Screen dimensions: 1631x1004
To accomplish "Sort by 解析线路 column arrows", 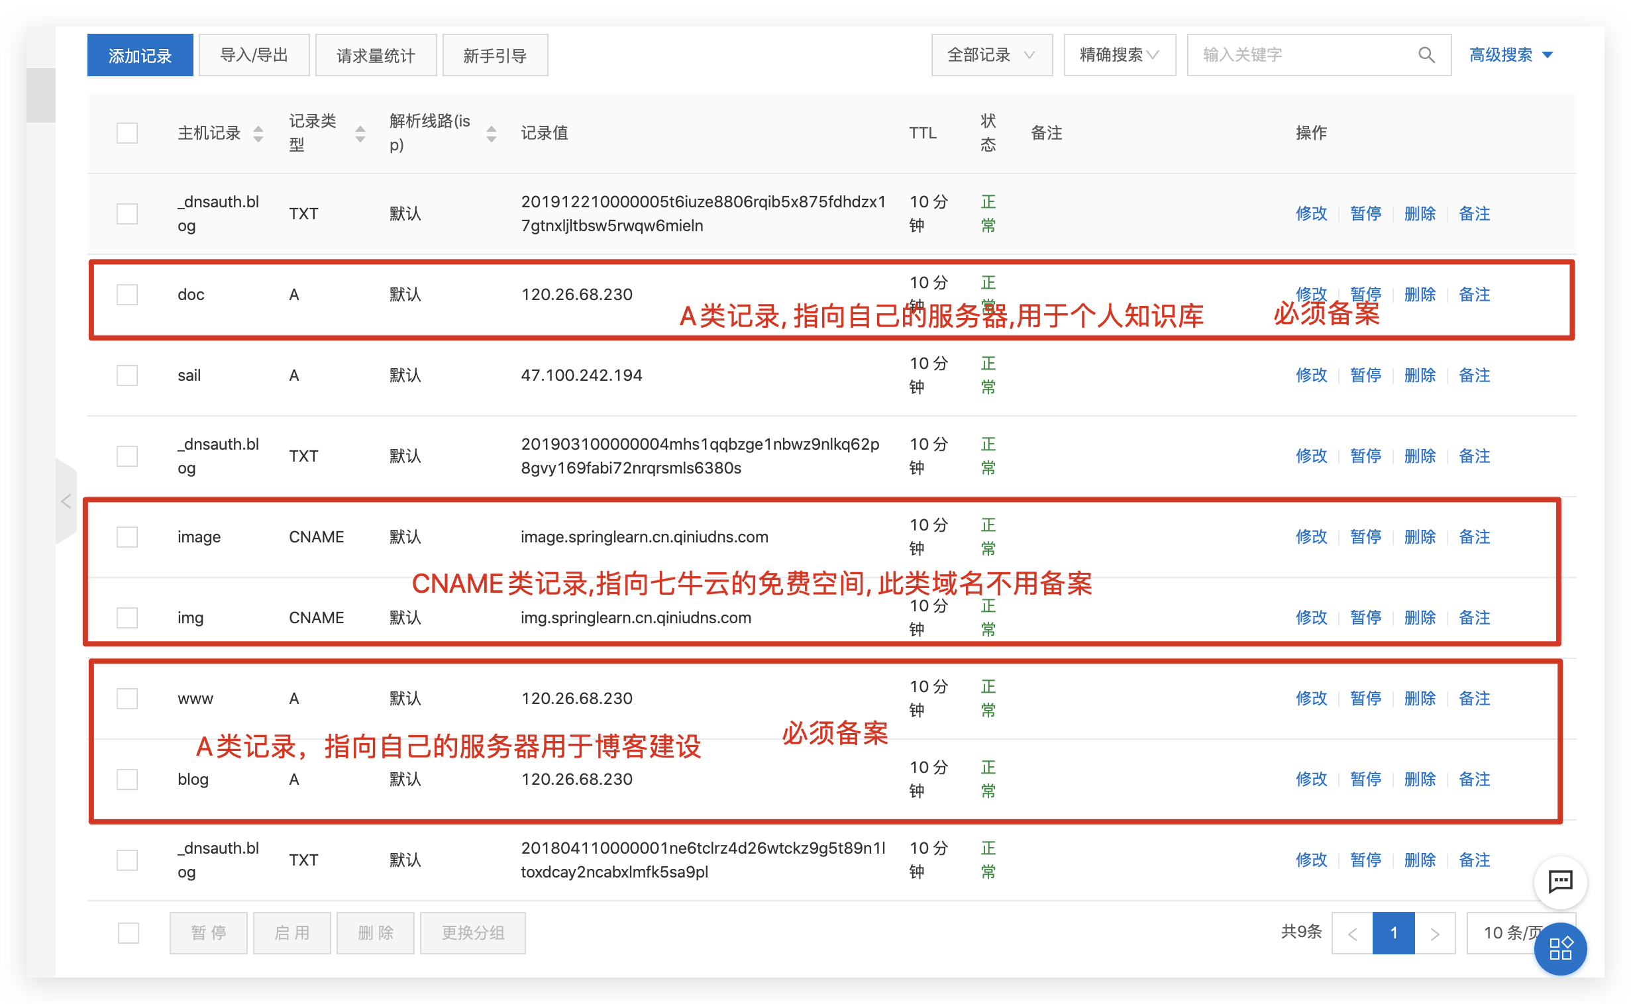I will (x=492, y=134).
